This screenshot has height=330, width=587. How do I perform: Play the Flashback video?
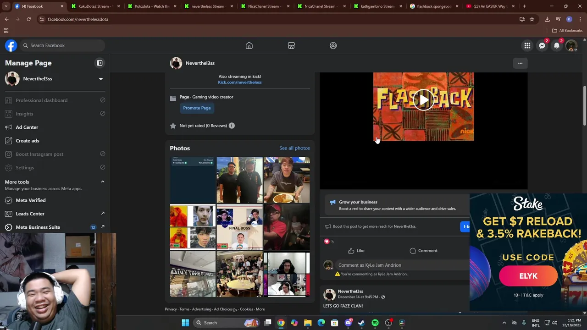[x=423, y=100]
